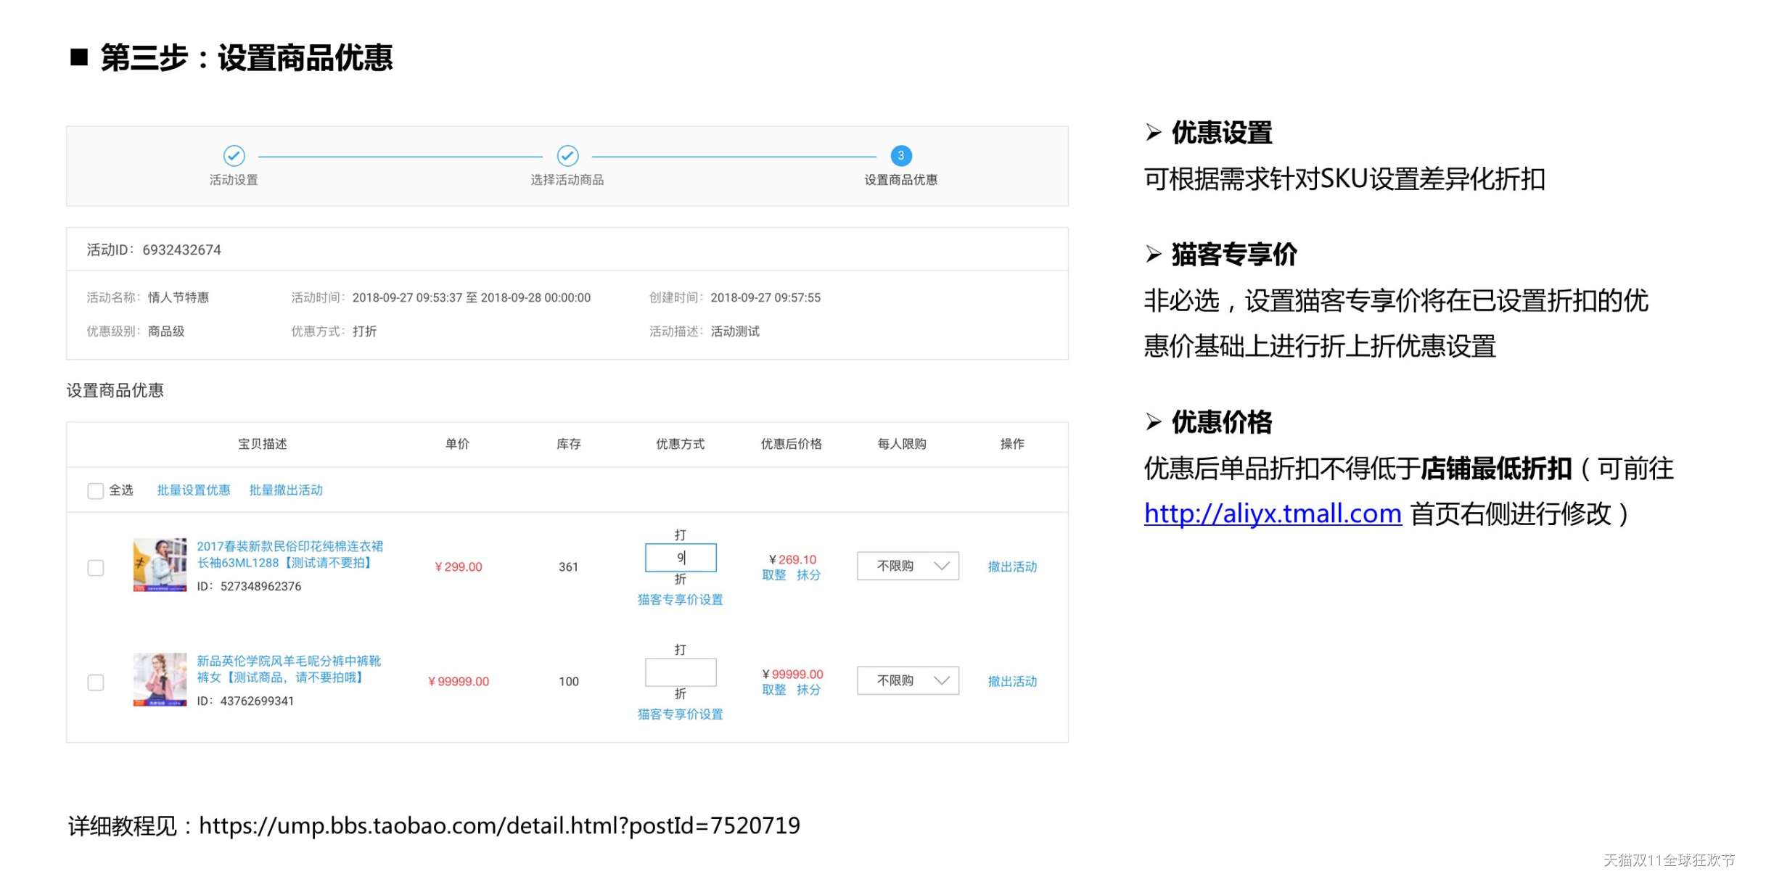Viewport: 1774px width, 874px height.
Task: Click 批量撤出活动 link
Action: pyautogui.click(x=286, y=490)
